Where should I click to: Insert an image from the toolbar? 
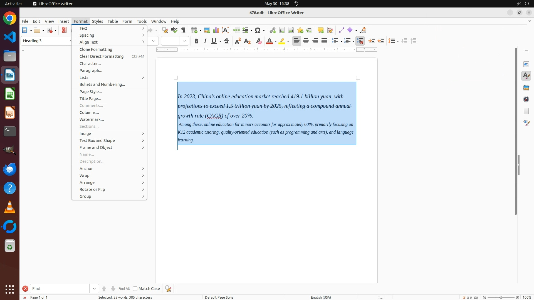[x=207, y=30]
